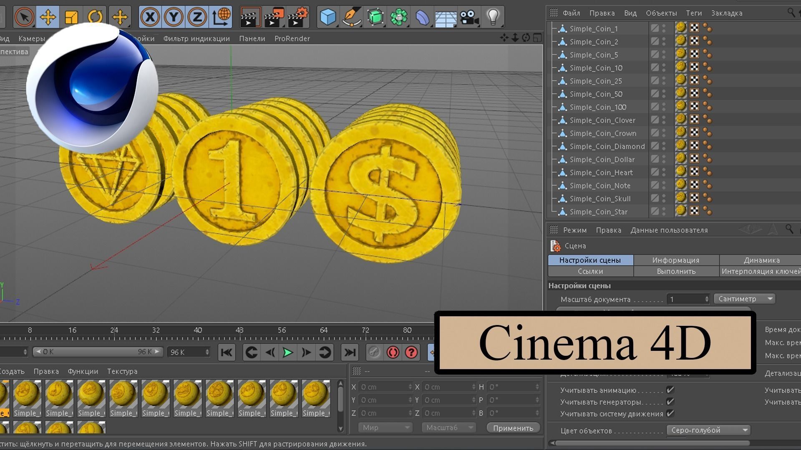Toggle visibility dots for Simple_Coin_5

coord(664,55)
